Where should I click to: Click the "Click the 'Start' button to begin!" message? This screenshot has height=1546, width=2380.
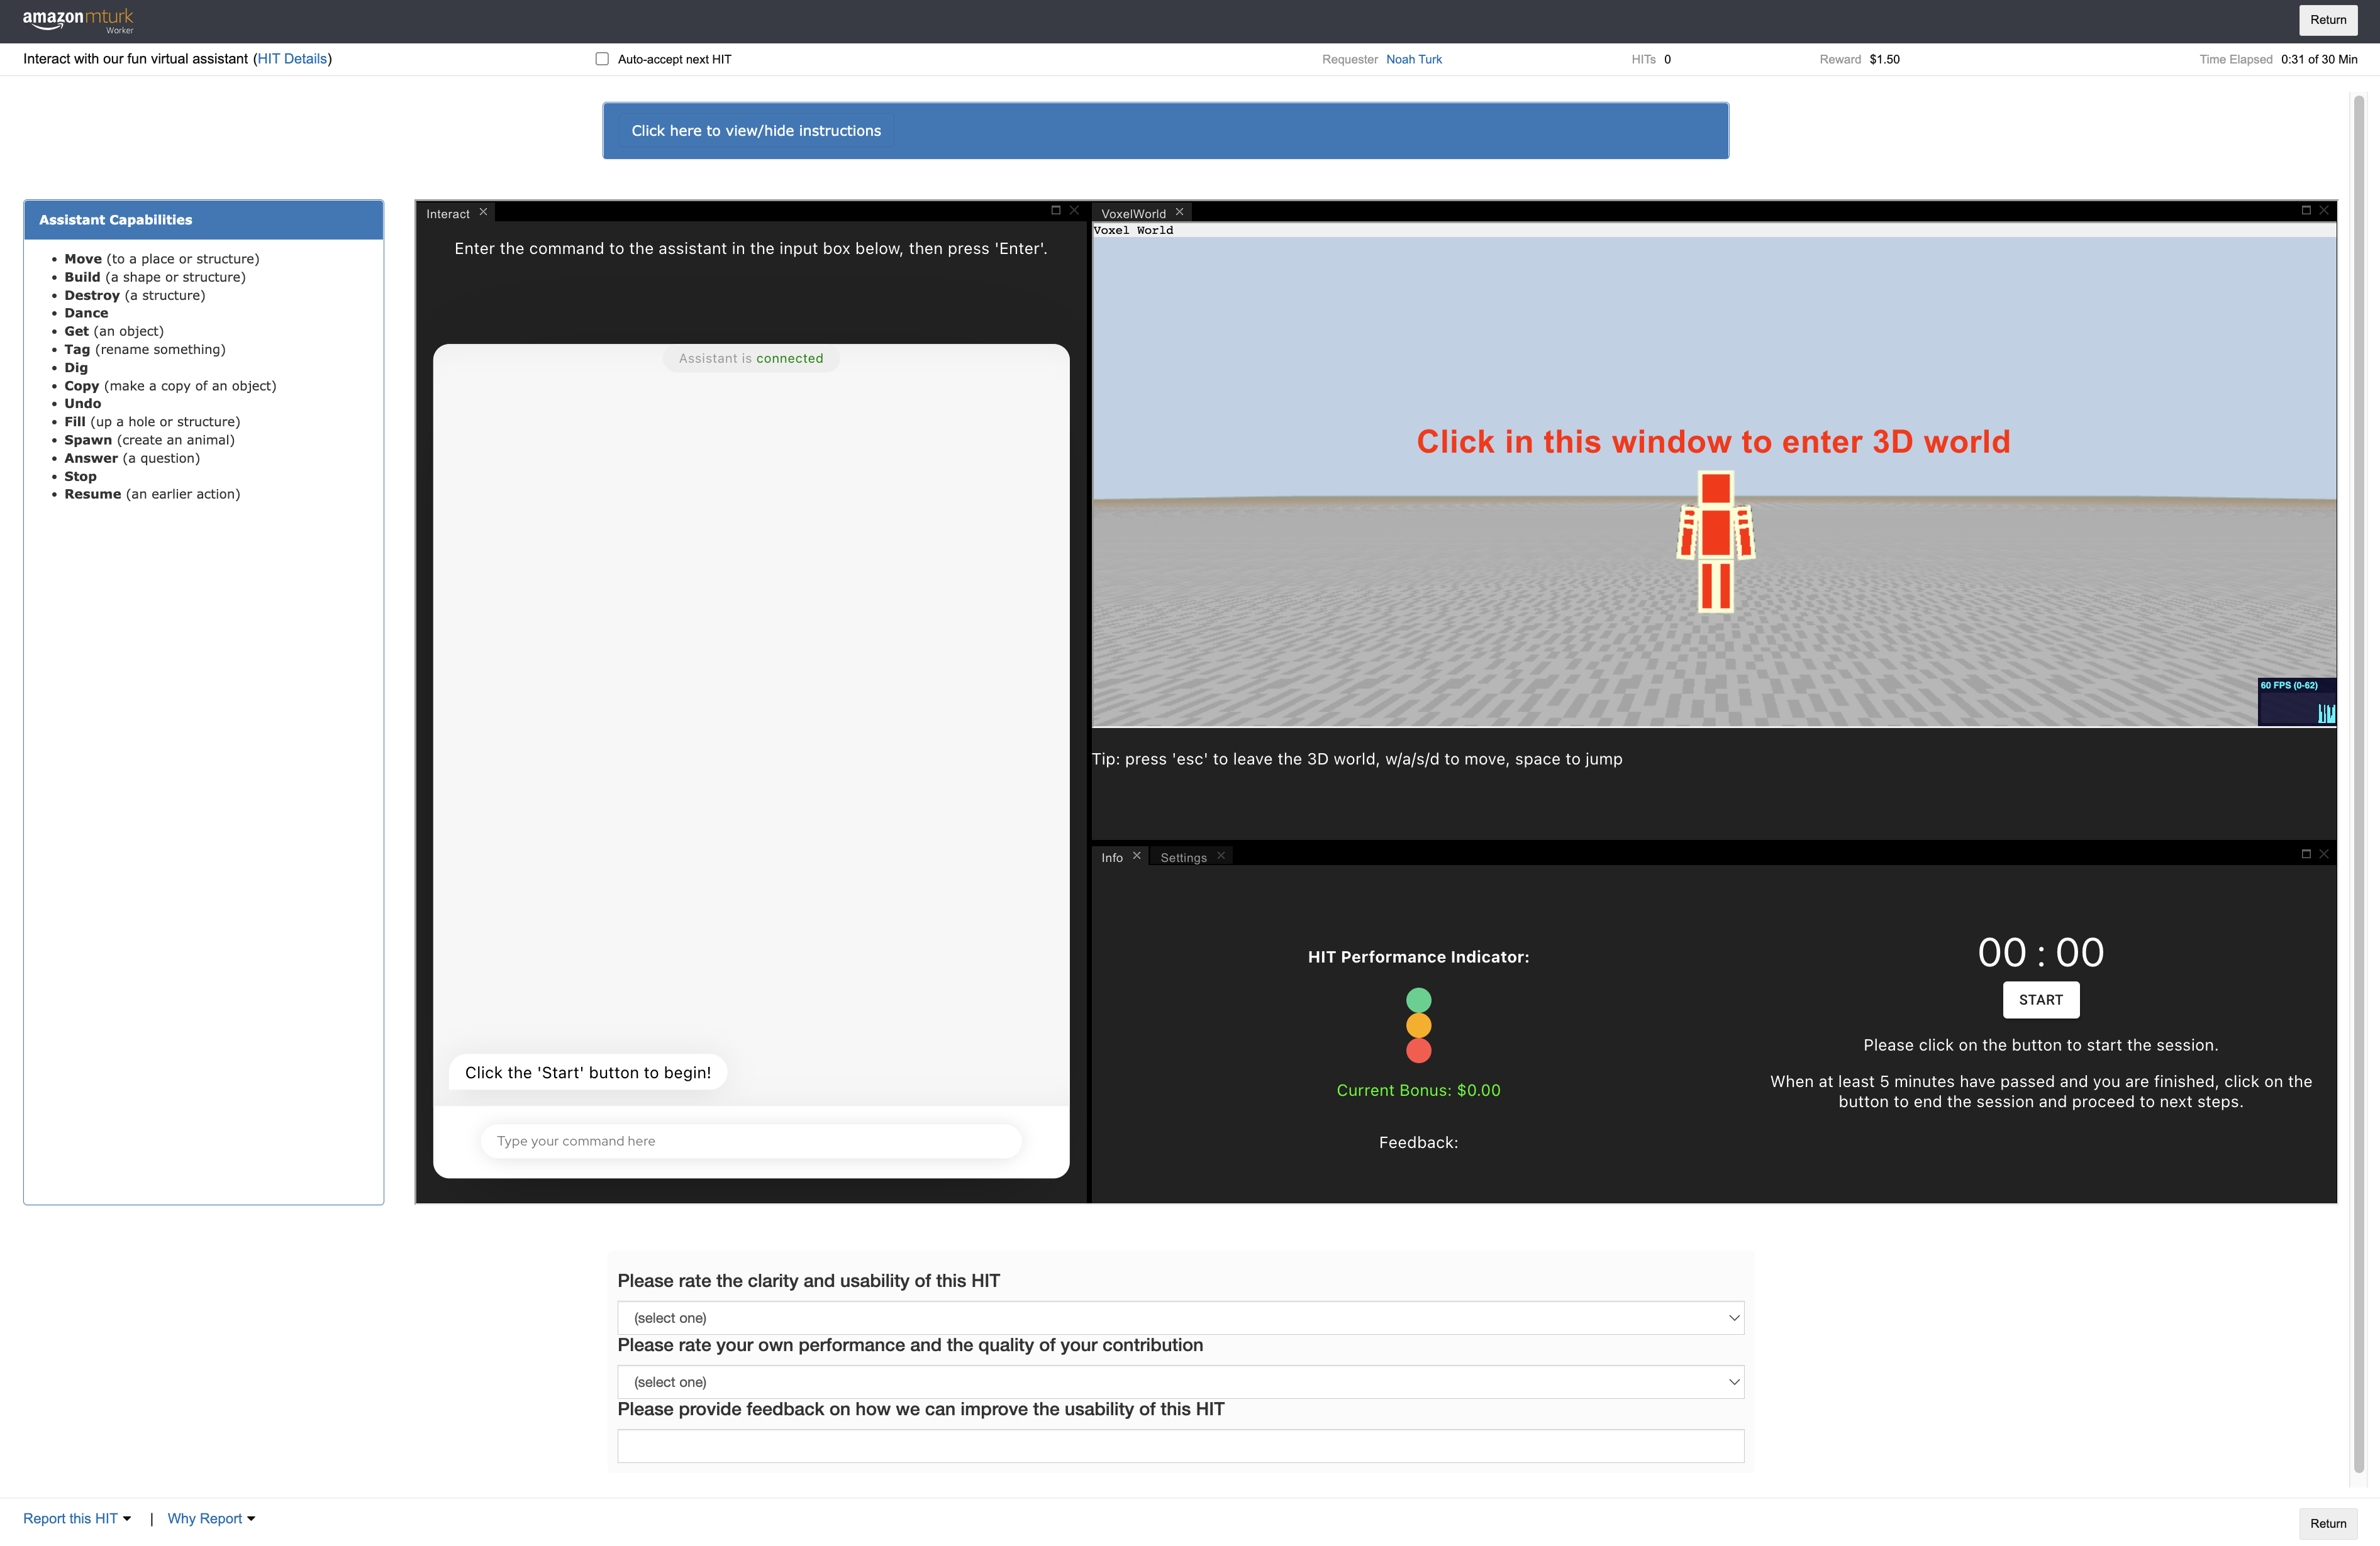coord(588,1073)
